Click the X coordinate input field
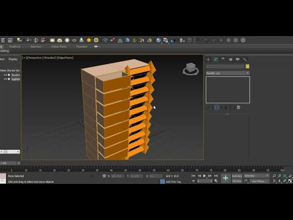The width and height of the screenshot is (293, 220). (x=117, y=176)
